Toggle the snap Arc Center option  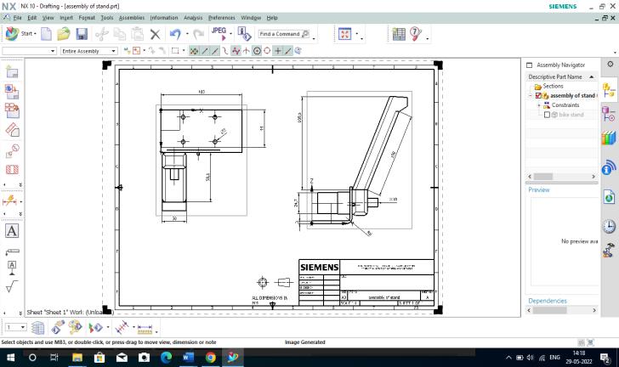[257, 51]
